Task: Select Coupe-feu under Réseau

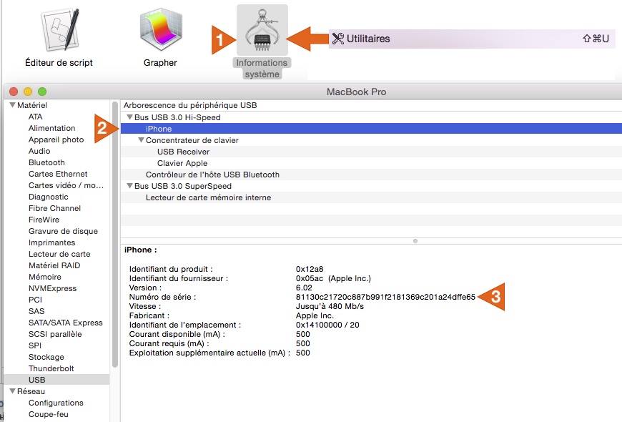Action: coord(49,414)
